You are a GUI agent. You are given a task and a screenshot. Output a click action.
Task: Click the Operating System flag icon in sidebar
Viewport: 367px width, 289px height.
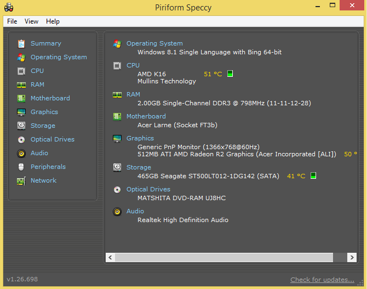click(x=21, y=57)
